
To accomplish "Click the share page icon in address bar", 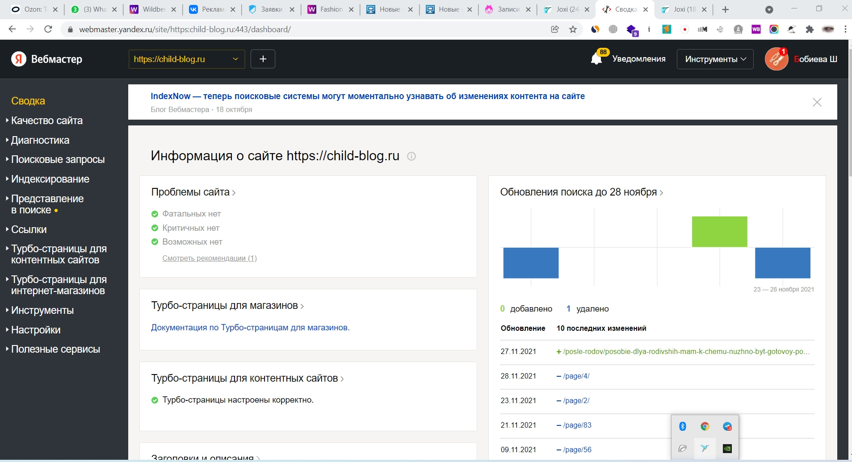I will coord(555,29).
